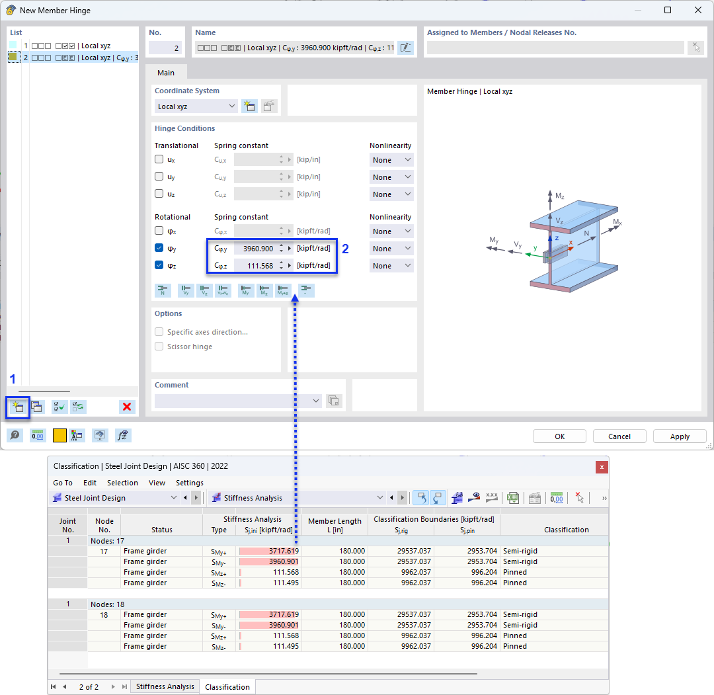Open Nonlinearity dropdown for φz row
Screen dimensions: 714x695
click(x=391, y=266)
